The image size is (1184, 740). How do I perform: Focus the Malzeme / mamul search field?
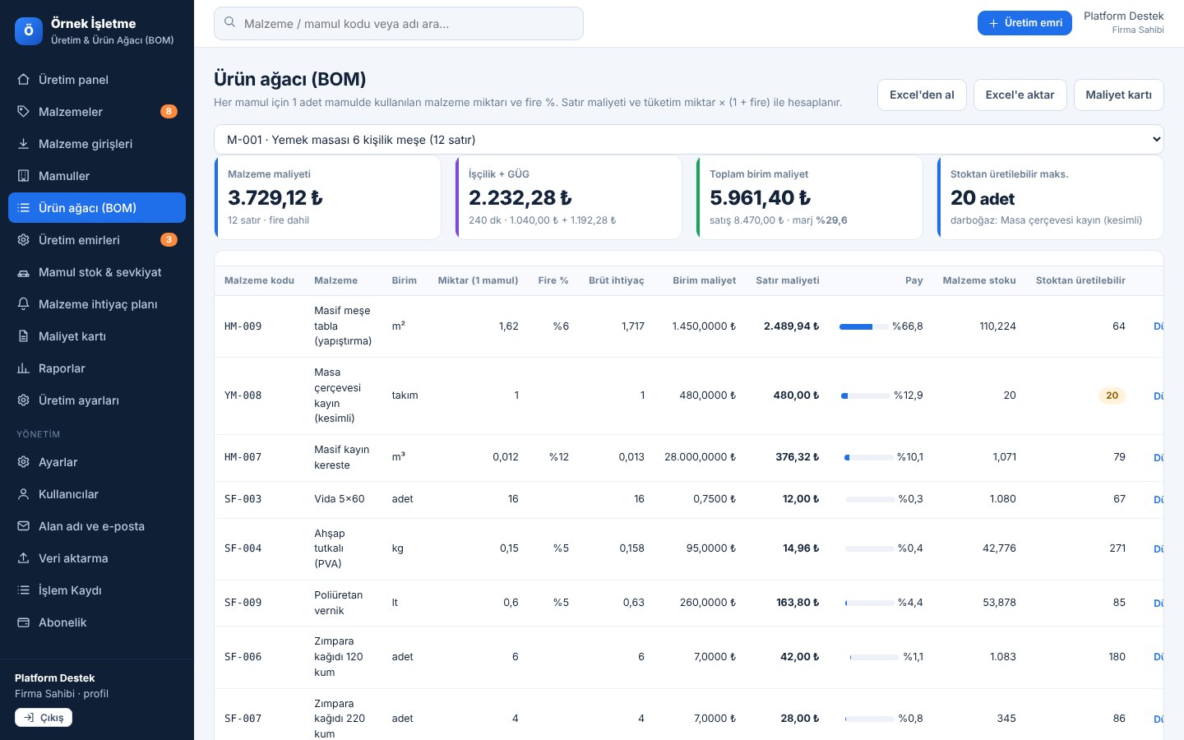(x=399, y=24)
